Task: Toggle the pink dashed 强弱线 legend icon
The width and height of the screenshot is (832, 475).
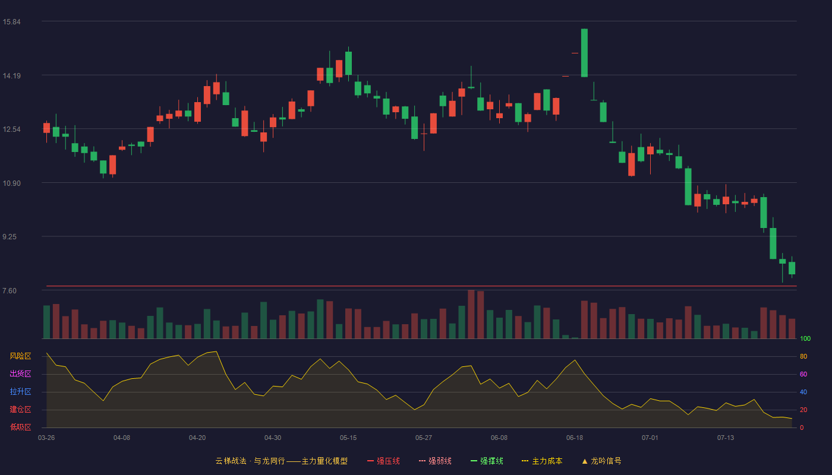Action: pyautogui.click(x=422, y=461)
